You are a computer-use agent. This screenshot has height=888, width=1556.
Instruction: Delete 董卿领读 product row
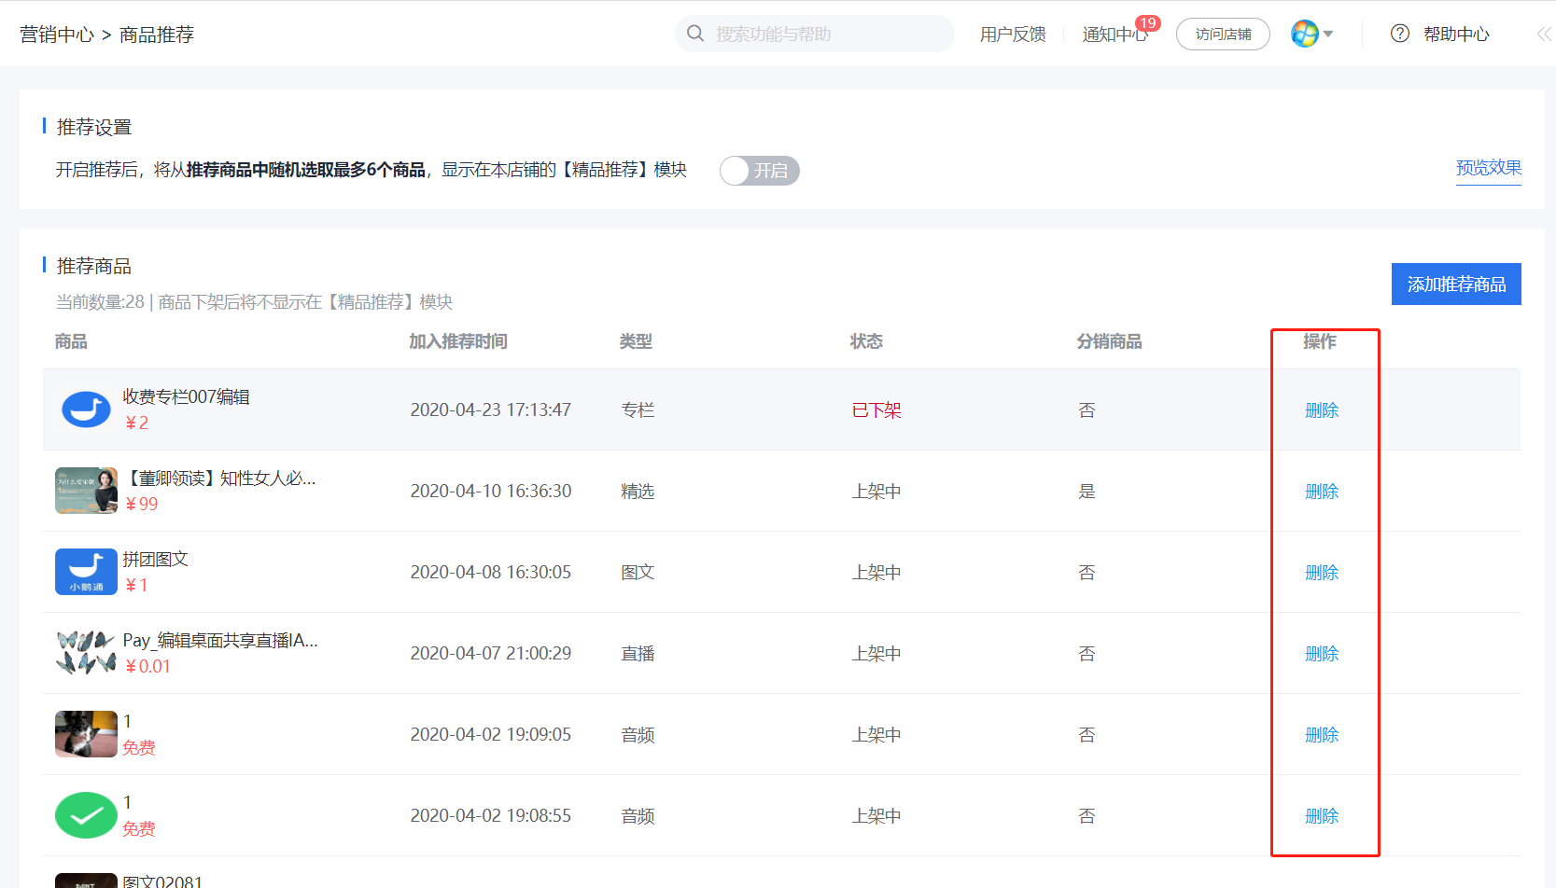click(x=1322, y=492)
